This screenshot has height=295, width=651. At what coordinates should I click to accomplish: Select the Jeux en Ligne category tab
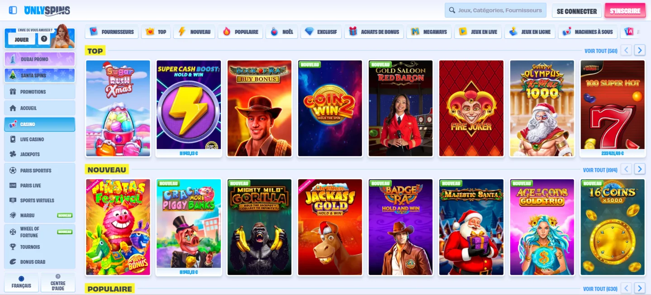[530, 32]
